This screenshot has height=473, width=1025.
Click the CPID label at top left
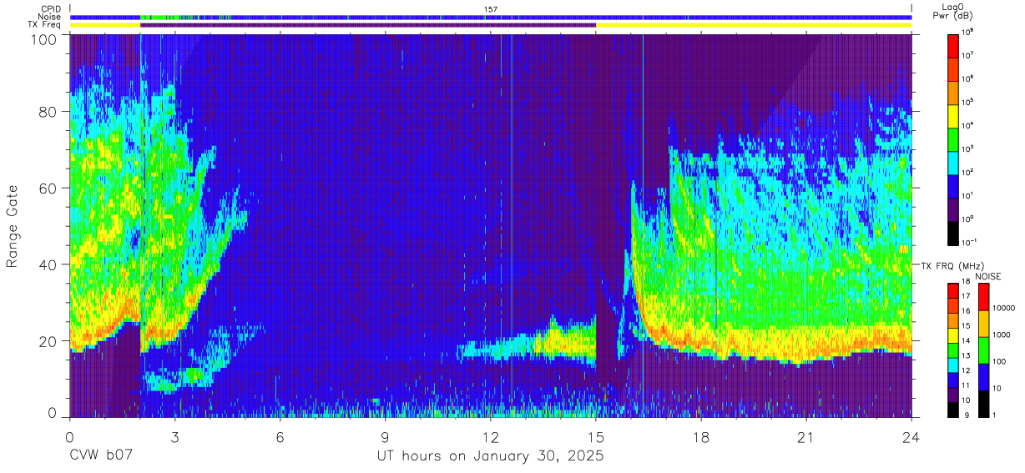tap(49, 9)
